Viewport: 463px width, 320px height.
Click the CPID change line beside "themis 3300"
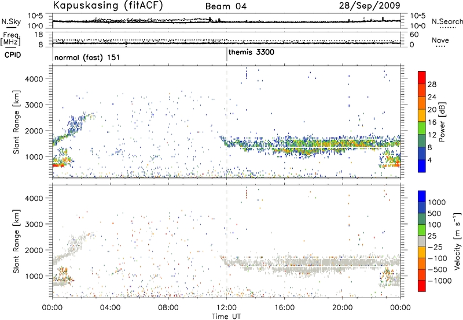point(227,54)
